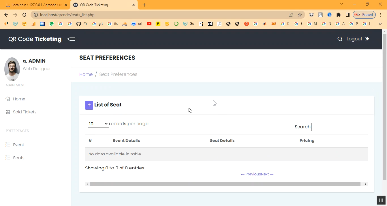This screenshot has height=206, width=387.
Task: Open the YouTube bookmark icon
Action: [149, 24]
